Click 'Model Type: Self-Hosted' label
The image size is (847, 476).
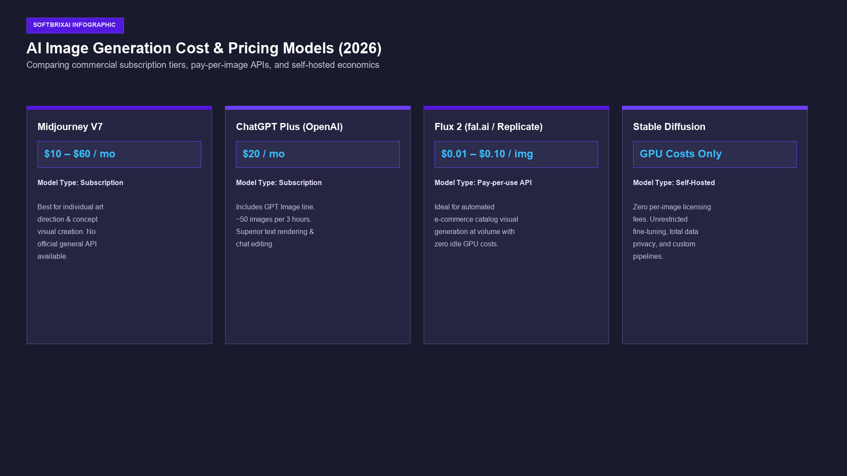(674, 182)
